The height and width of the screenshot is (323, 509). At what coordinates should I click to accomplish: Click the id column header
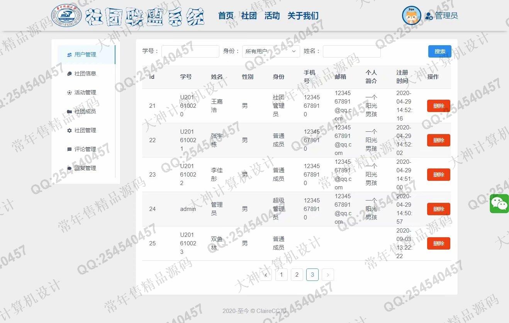coord(152,77)
